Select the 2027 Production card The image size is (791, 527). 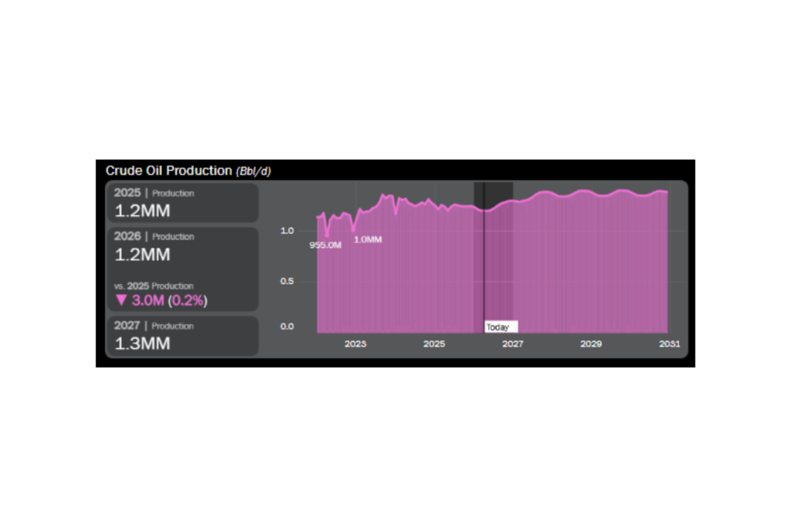point(182,336)
